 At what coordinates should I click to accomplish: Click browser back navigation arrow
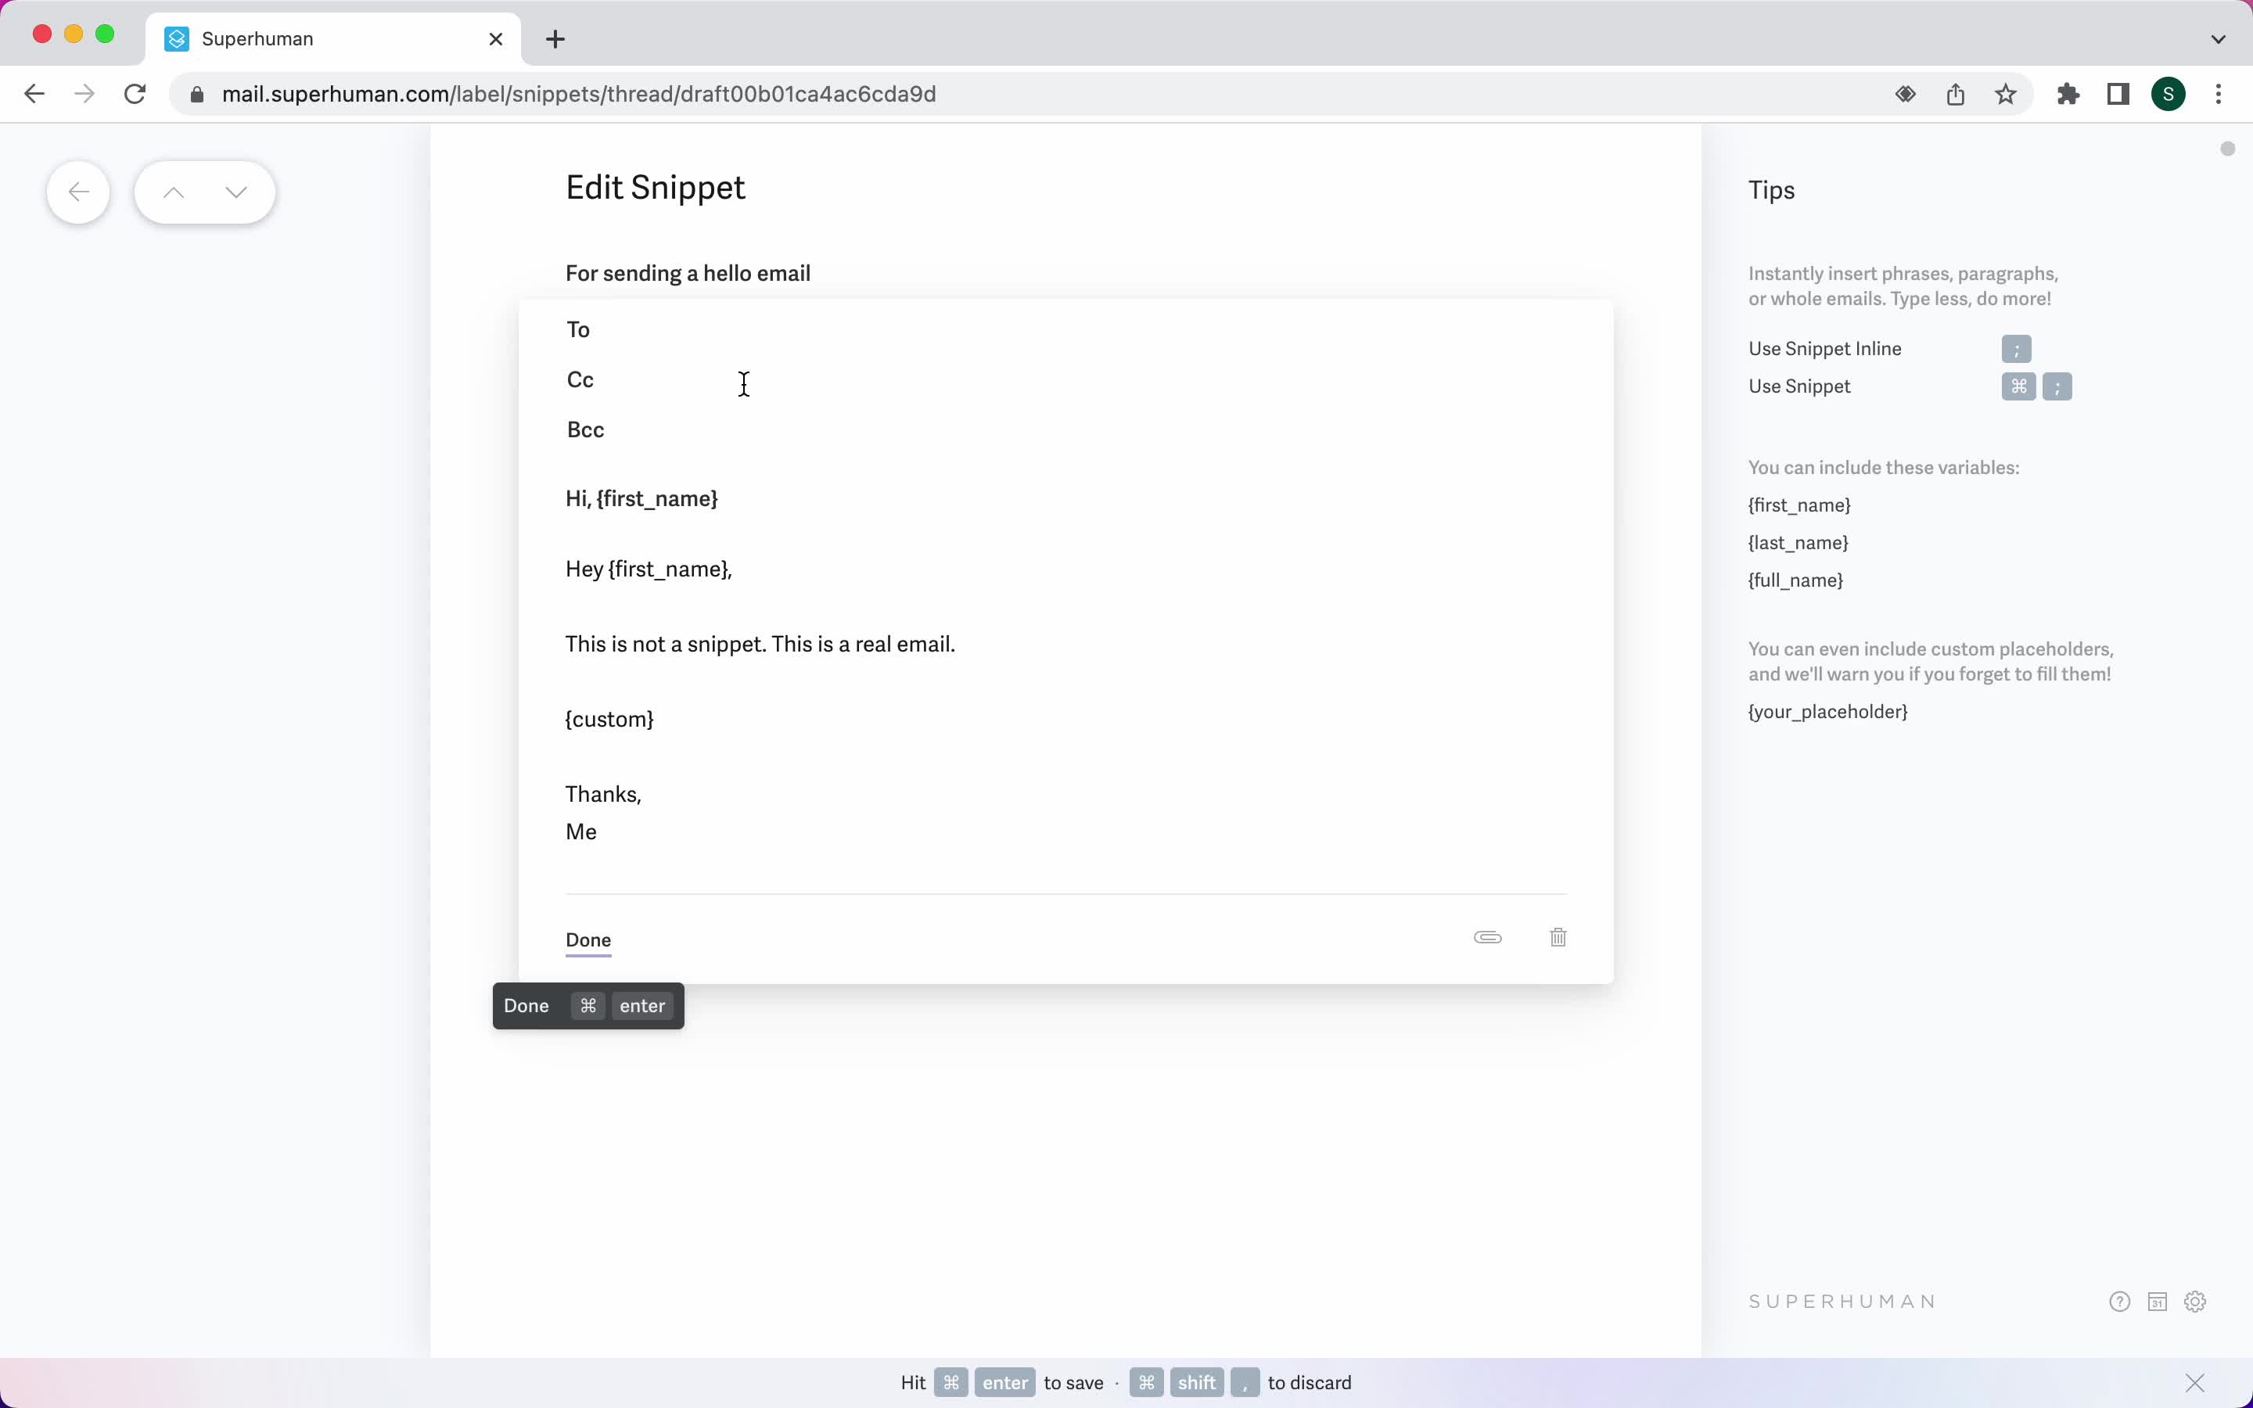(x=34, y=94)
